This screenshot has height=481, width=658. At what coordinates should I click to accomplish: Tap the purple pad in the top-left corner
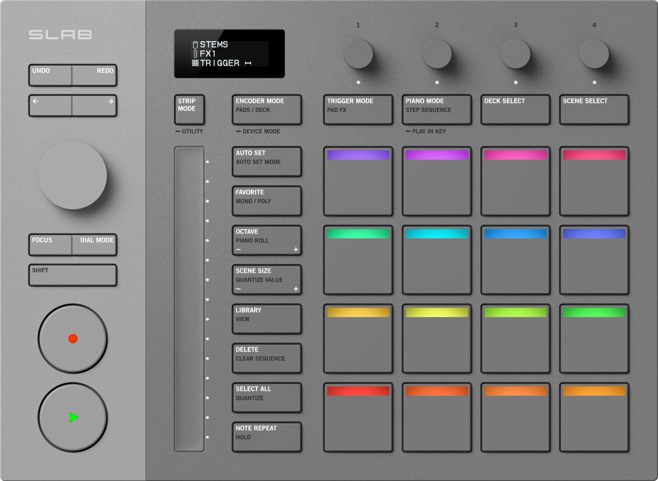click(x=358, y=181)
